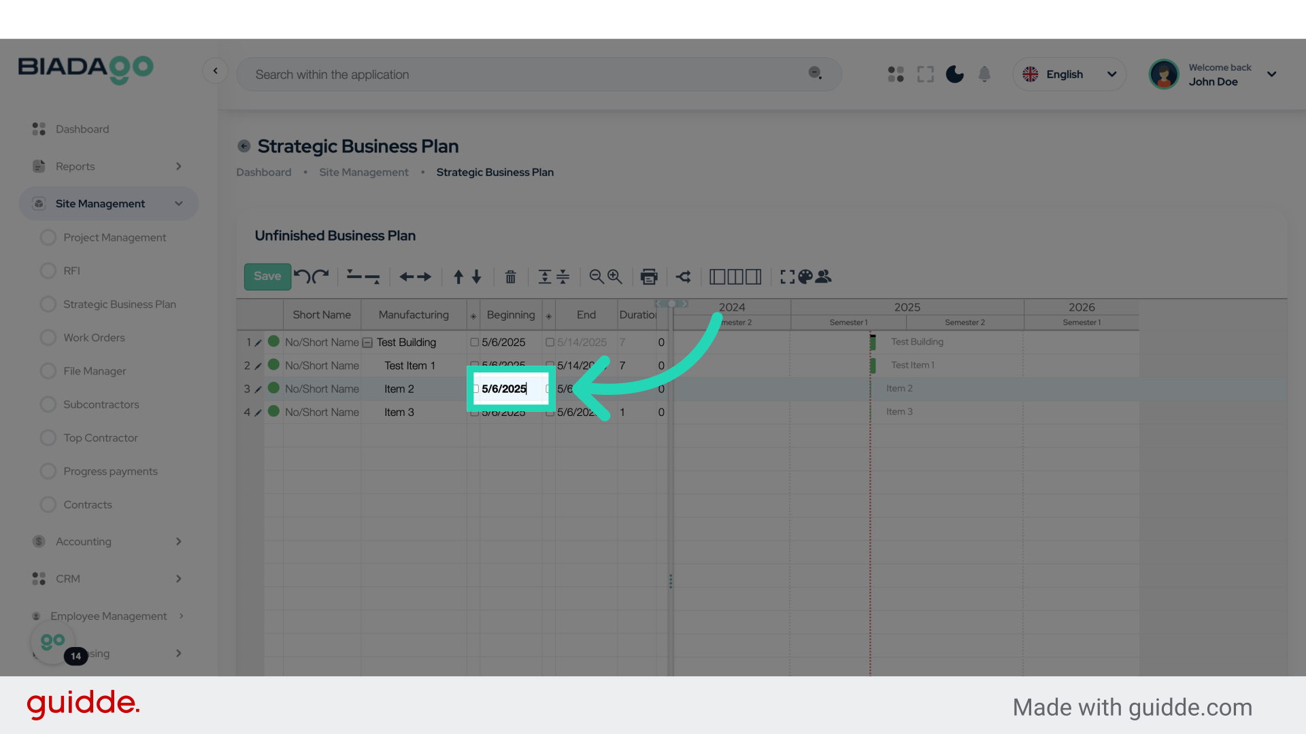Zoom in the Gantt timeline
Screen dimensions: 1306x734
coord(615,277)
